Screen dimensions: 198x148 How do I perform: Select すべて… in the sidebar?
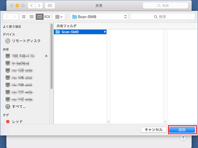[x=16, y=106]
